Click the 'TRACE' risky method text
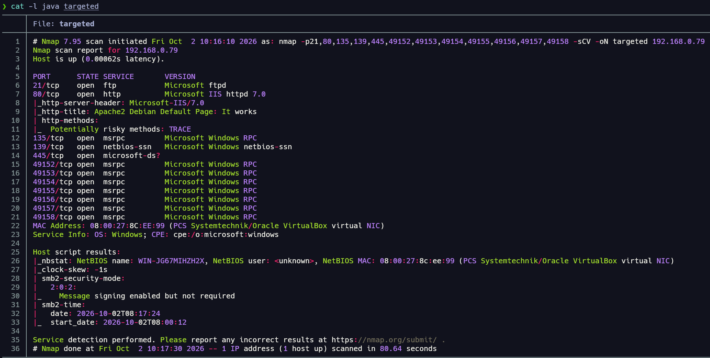710x358 pixels. (x=180, y=129)
